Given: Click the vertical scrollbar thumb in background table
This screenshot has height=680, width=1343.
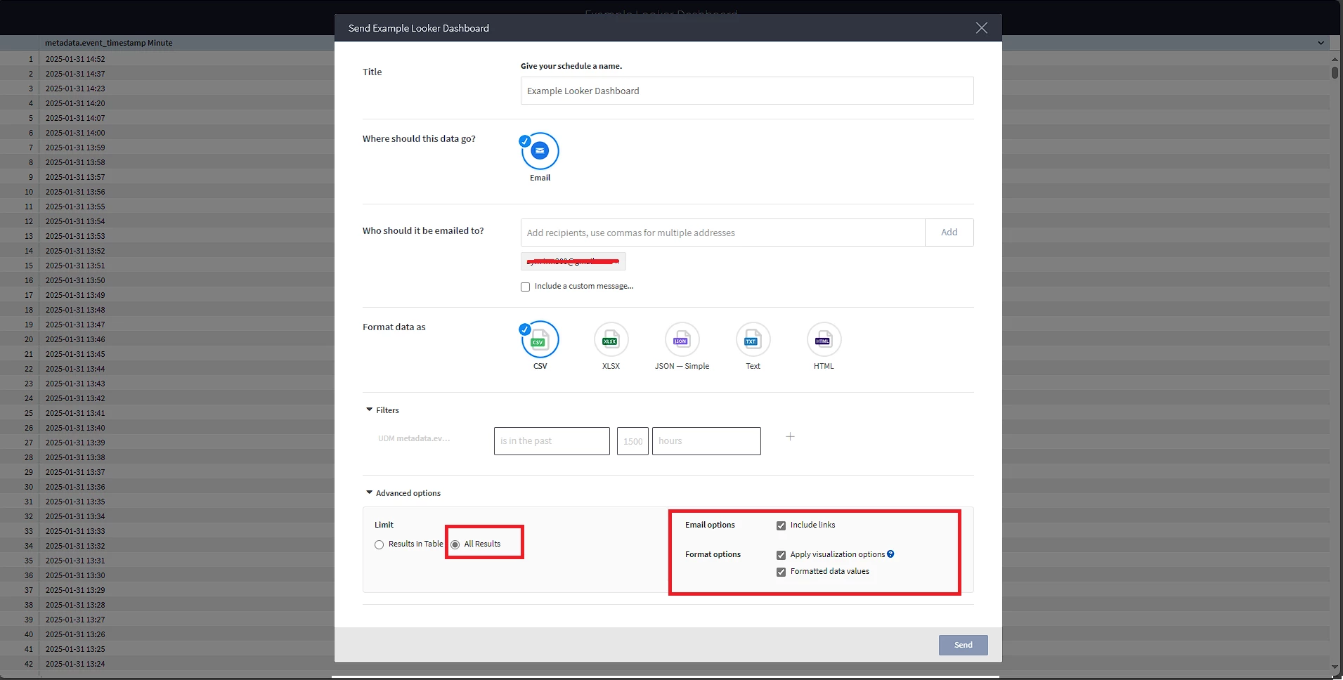Looking at the screenshot, I should click(x=1335, y=72).
